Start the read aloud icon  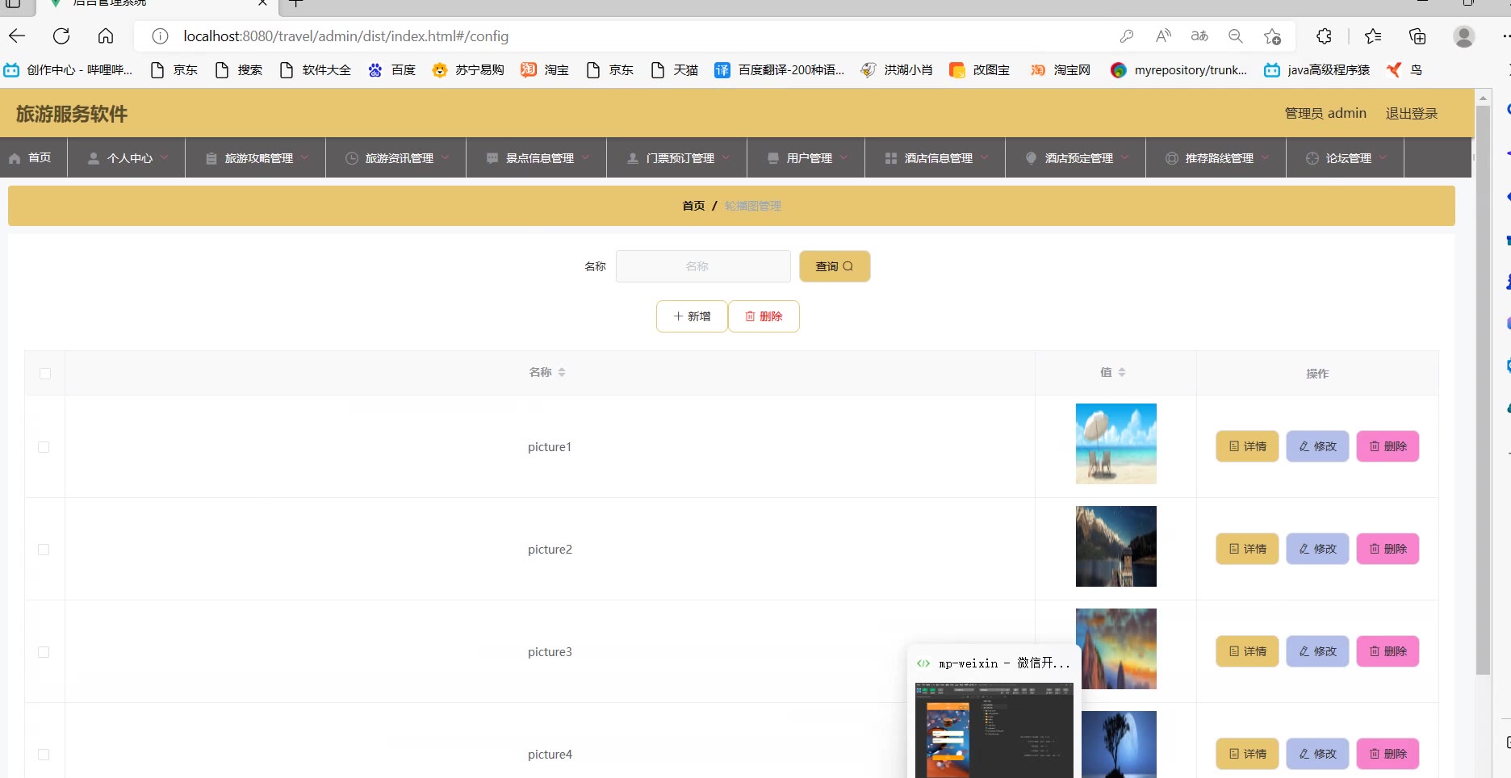[1163, 36]
